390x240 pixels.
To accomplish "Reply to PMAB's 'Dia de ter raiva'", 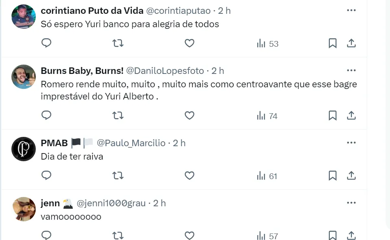I will (x=47, y=175).
